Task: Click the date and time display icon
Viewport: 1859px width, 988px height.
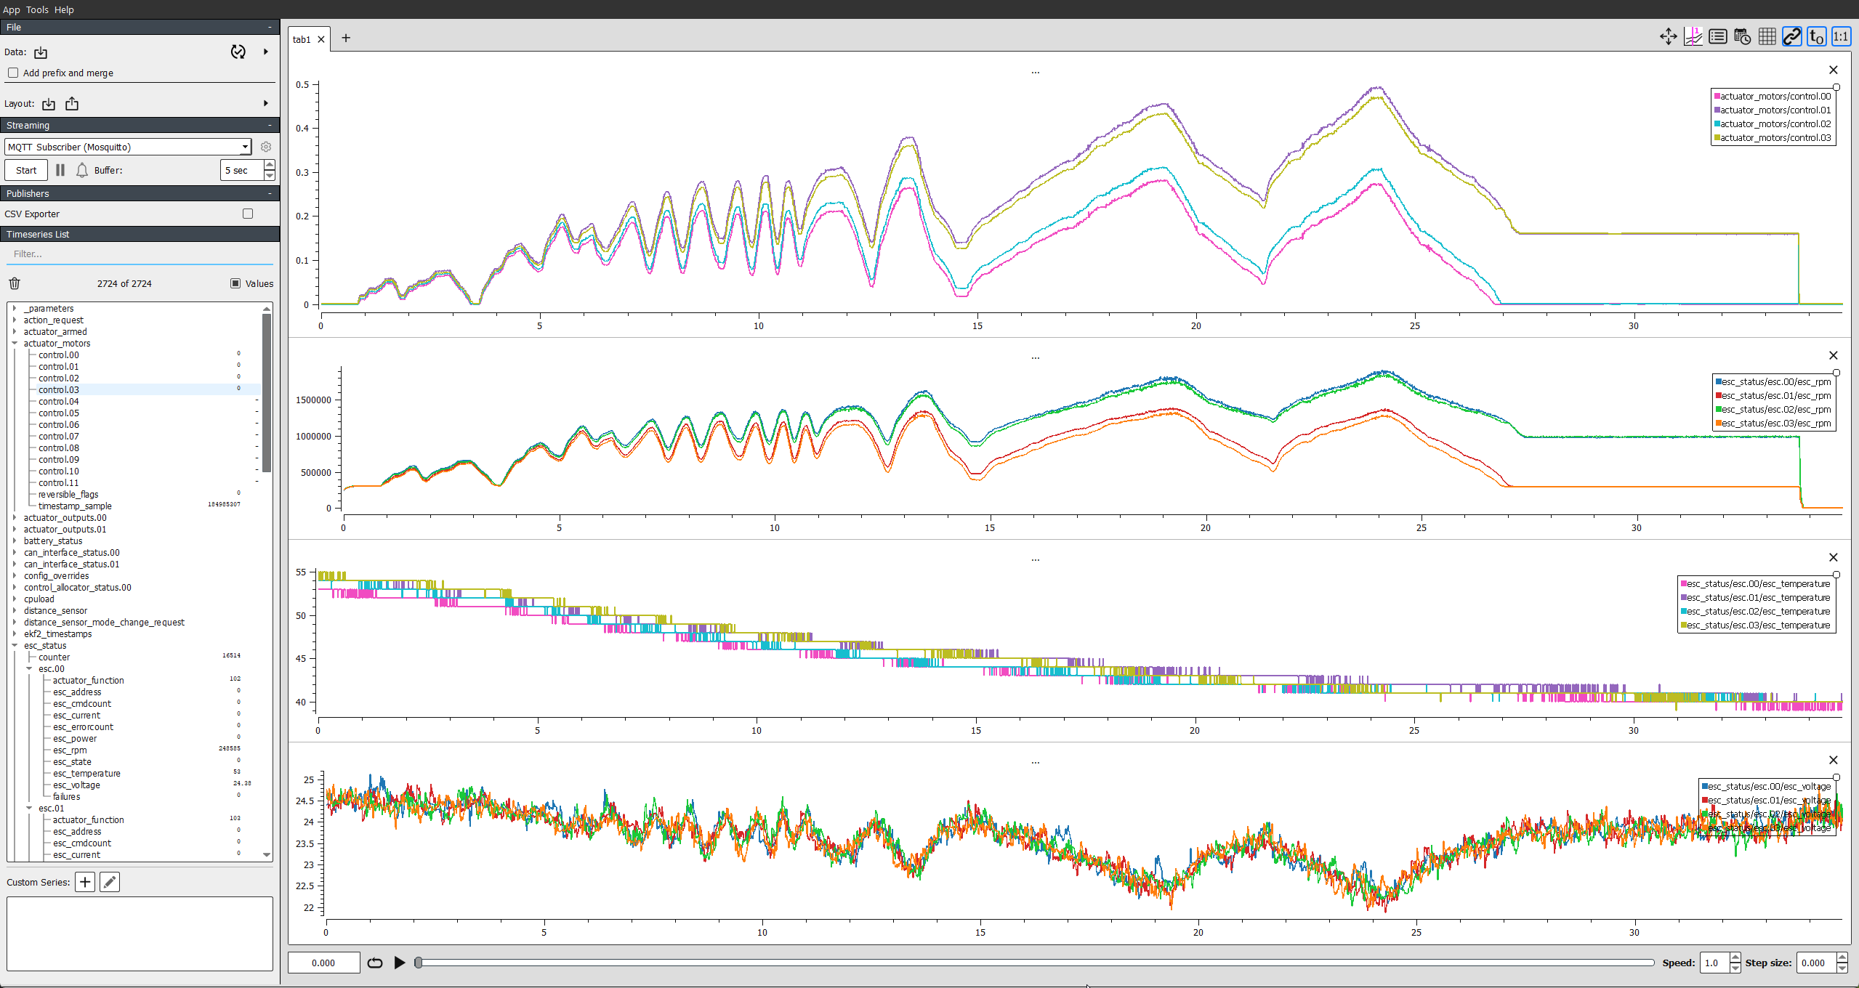Action: pyautogui.click(x=1742, y=36)
